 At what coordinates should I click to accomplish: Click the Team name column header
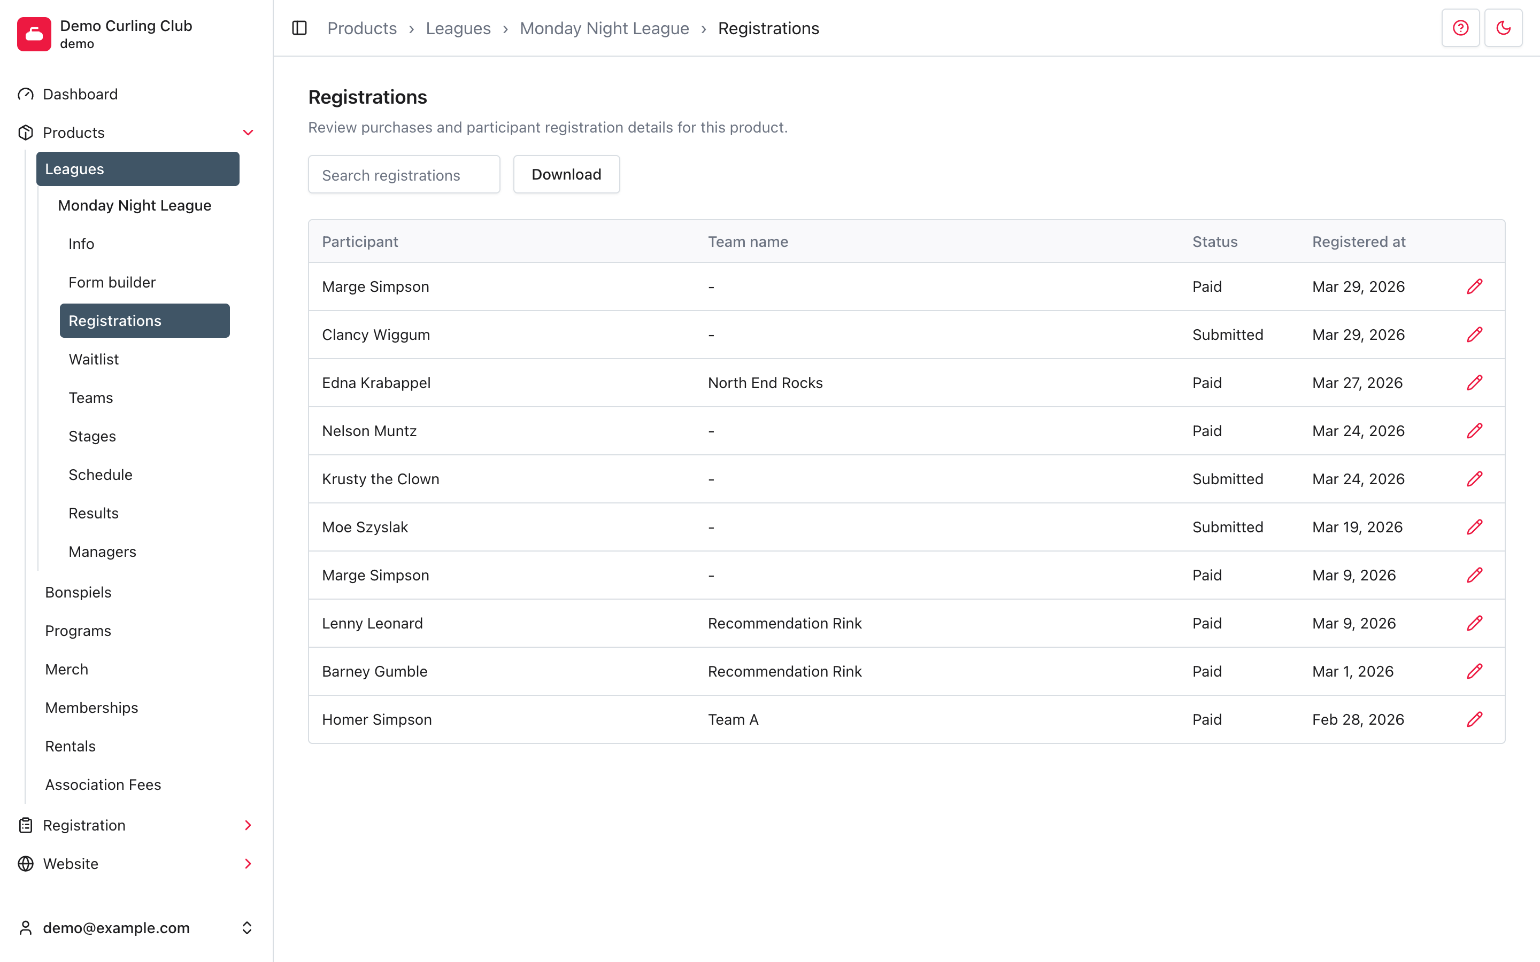(749, 242)
